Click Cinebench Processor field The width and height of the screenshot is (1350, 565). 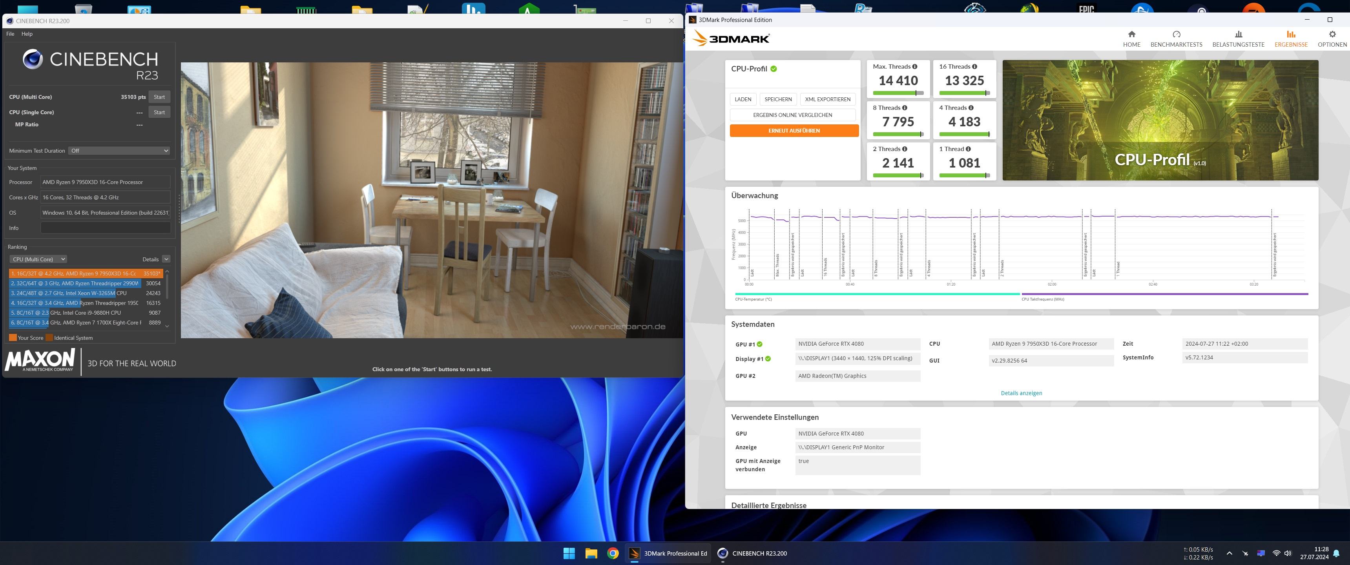click(x=105, y=182)
